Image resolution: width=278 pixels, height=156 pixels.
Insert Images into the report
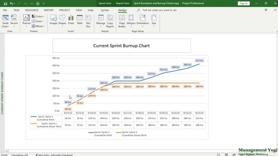(53, 20)
